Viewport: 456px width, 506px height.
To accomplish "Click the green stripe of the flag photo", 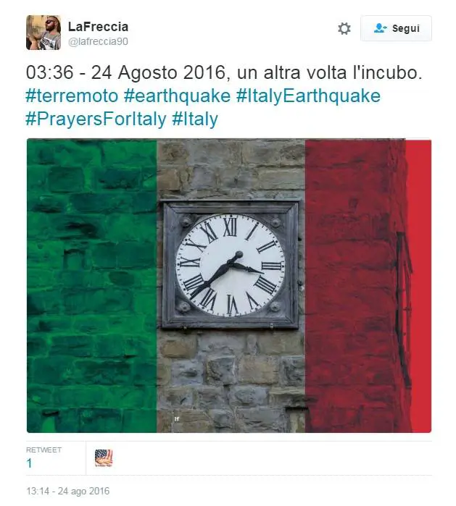I will point(92,286).
